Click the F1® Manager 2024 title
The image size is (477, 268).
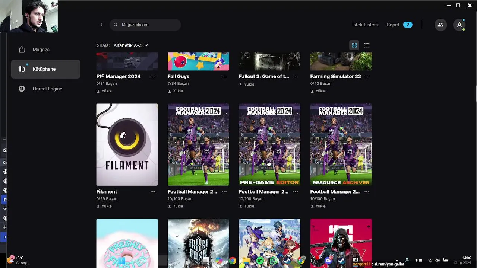coord(119,77)
